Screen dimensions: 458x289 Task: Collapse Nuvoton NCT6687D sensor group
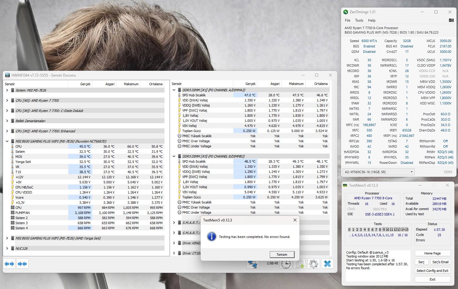(x=7, y=141)
